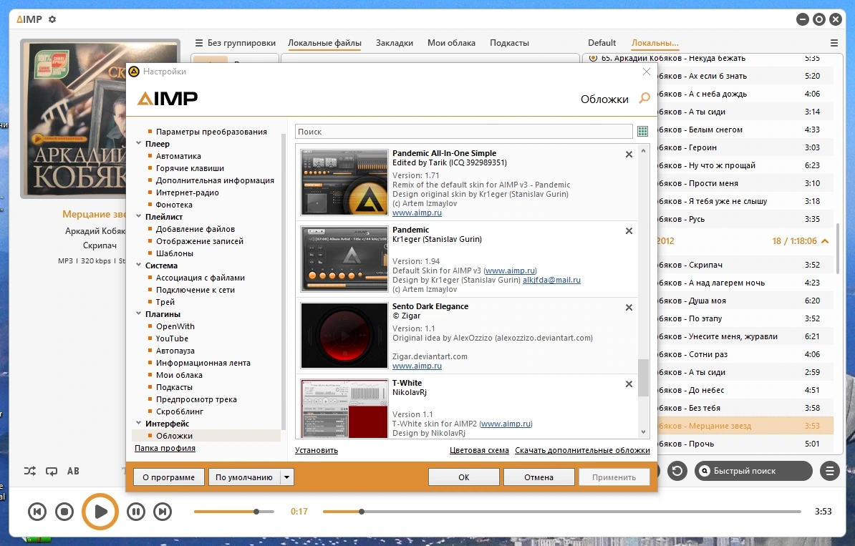Open Без группировки grouping menu

coord(236,43)
